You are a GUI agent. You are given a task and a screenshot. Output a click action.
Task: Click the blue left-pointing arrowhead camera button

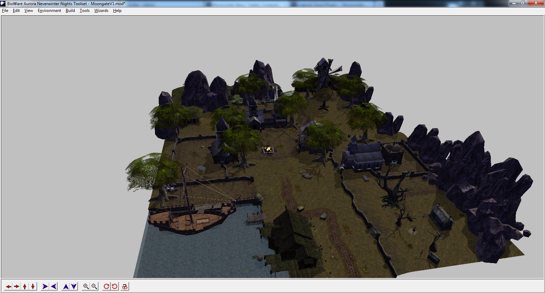pos(53,287)
